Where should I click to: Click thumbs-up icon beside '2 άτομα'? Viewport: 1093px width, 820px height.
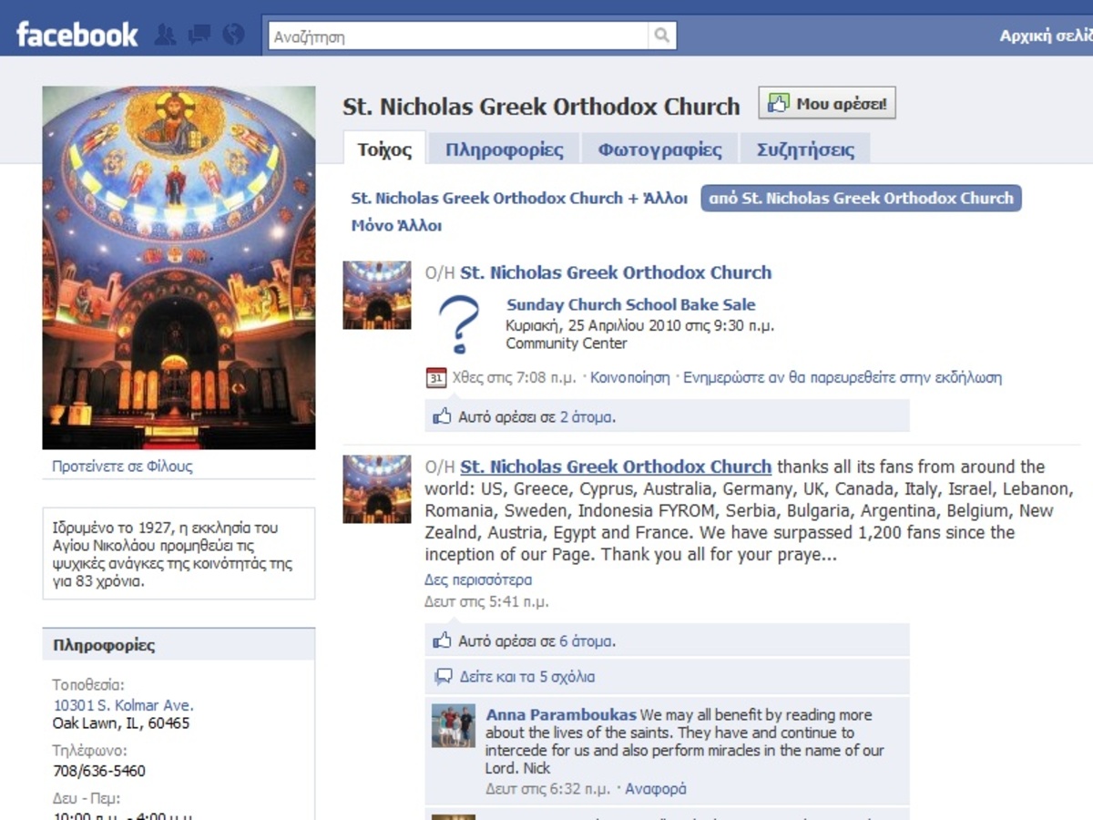click(x=443, y=416)
